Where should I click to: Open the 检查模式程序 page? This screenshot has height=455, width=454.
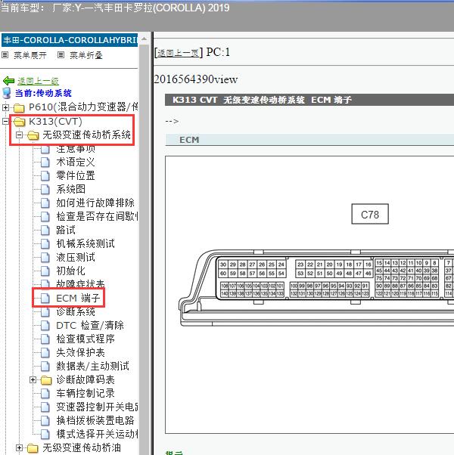86,339
